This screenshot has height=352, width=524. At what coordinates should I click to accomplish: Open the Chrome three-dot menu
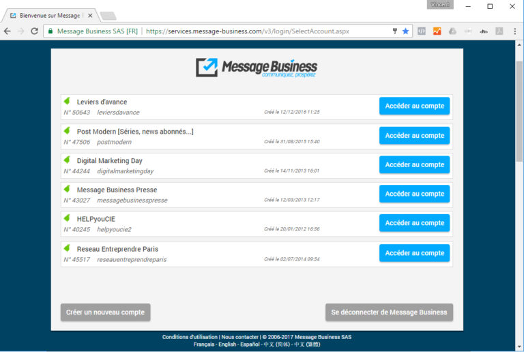pyautogui.click(x=514, y=31)
